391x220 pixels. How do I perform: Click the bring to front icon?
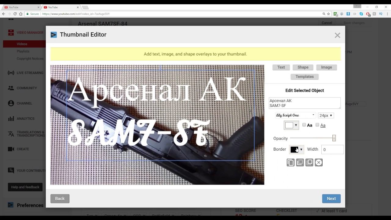(309, 163)
